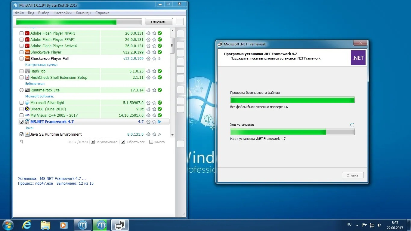411x231 pixels.
Task: Click the blue play arrow for MS.NET Framework 4.7
Action: [160, 122]
